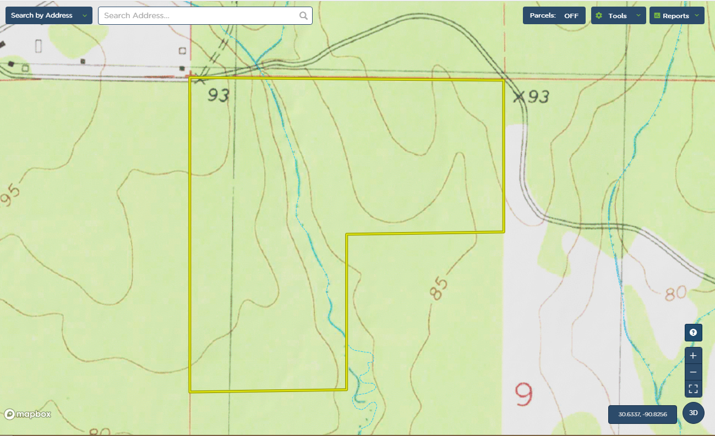Click inside the Search Address text field
This screenshot has height=436, width=715.
(198, 16)
